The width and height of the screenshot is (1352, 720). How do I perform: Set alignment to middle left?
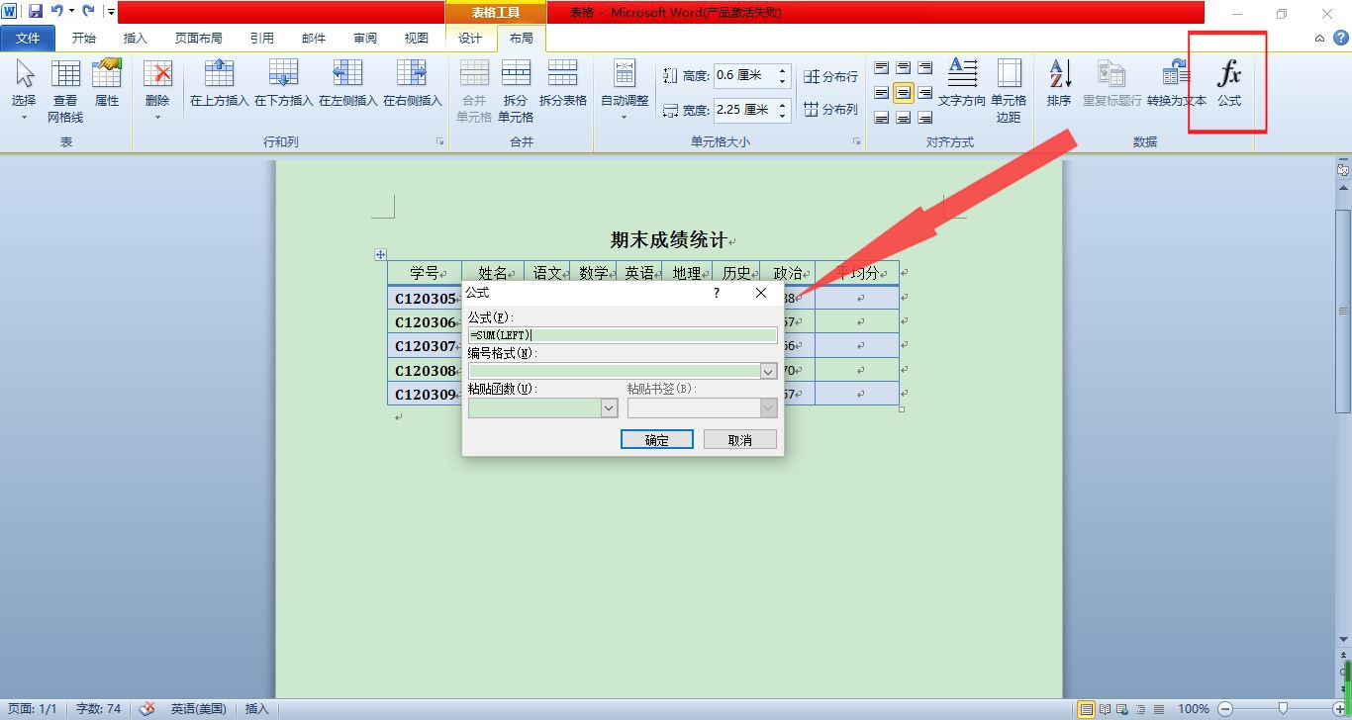pos(881,93)
